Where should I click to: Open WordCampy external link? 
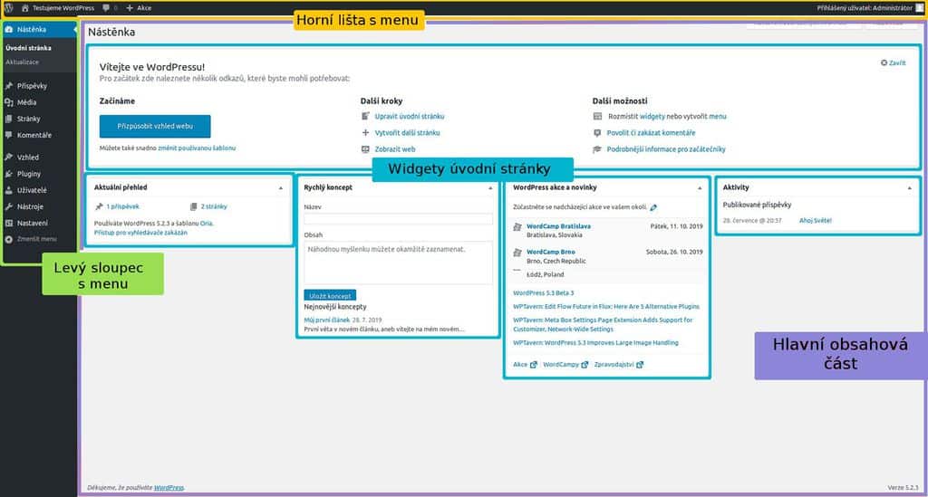point(565,365)
